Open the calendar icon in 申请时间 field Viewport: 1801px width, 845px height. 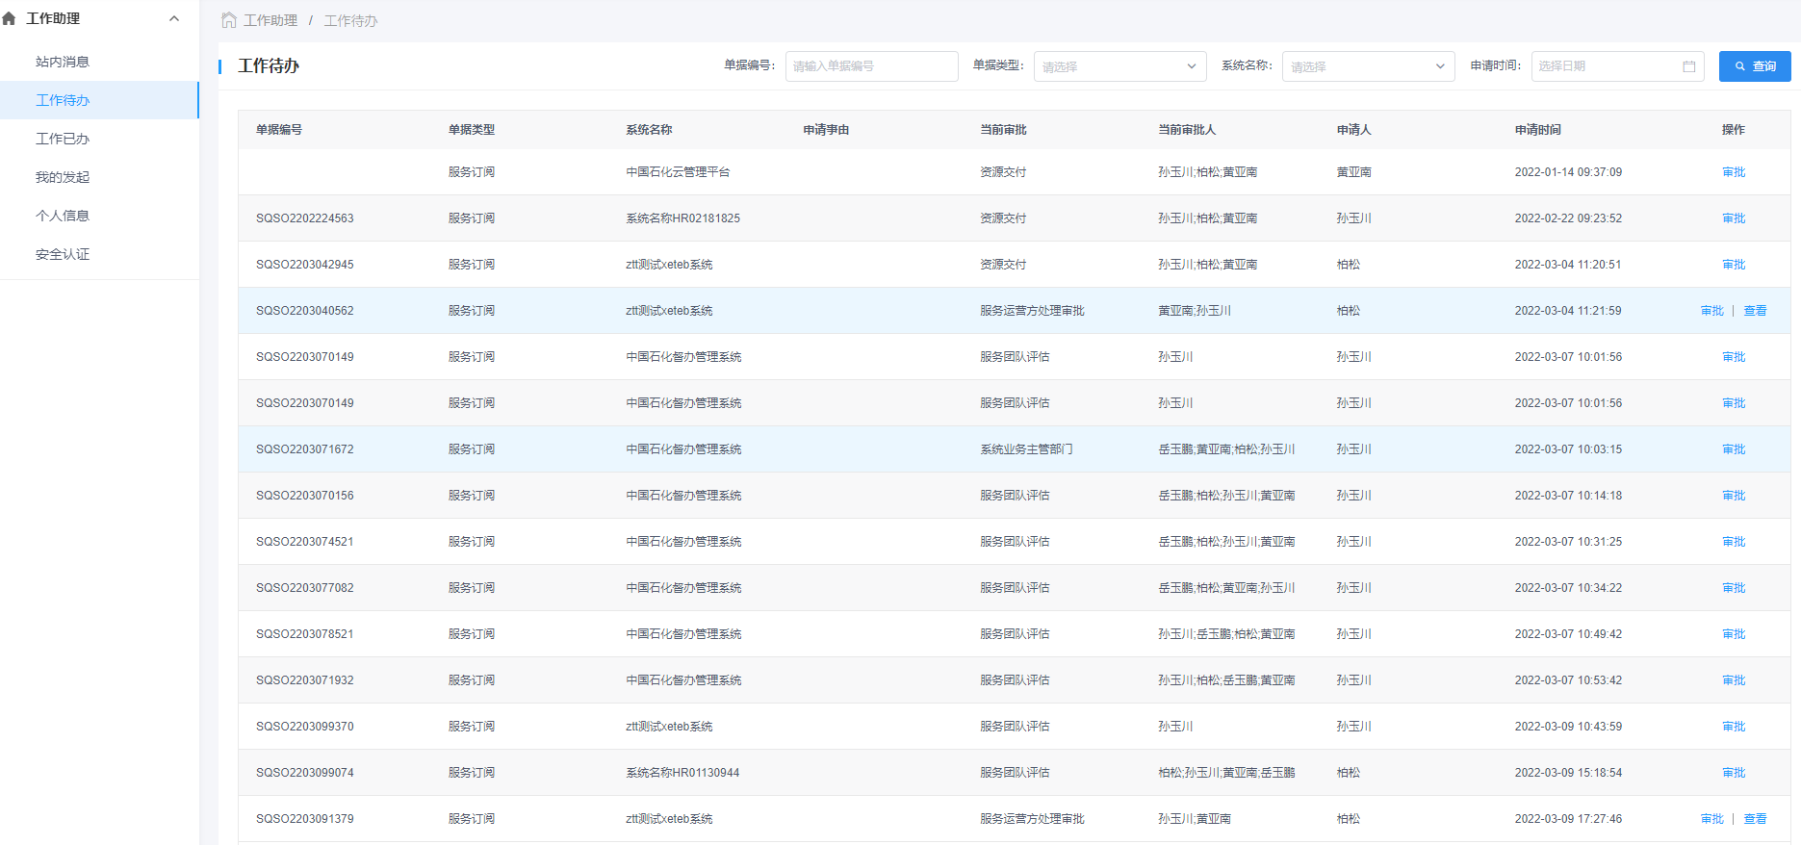[x=1688, y=66]
